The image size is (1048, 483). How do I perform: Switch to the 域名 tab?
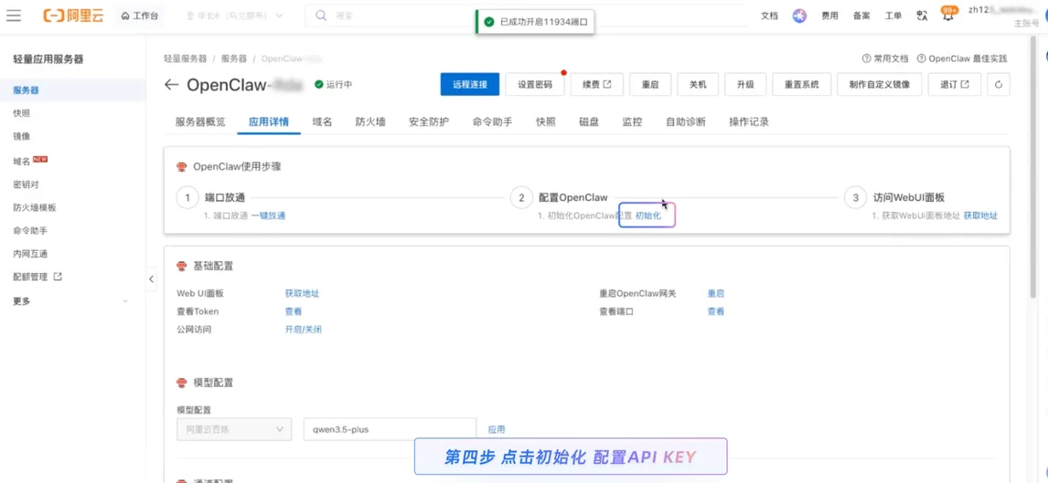pos(322,122)
